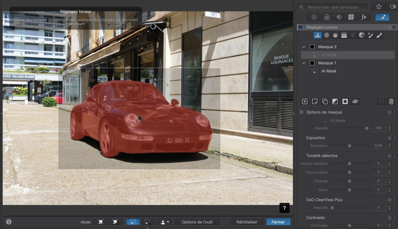This screenshot has height=229, width=398.
Task: Open the geometry palette icon
Action: [x=351, y=17]
